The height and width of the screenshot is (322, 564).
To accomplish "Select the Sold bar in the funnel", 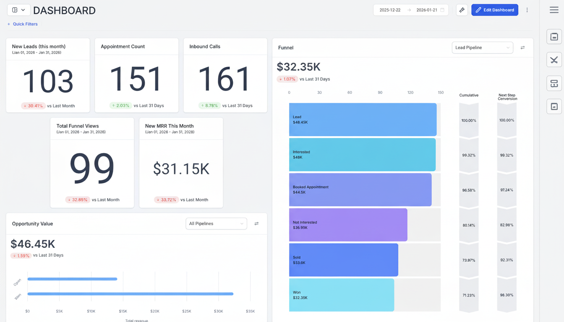I will 344,260.
